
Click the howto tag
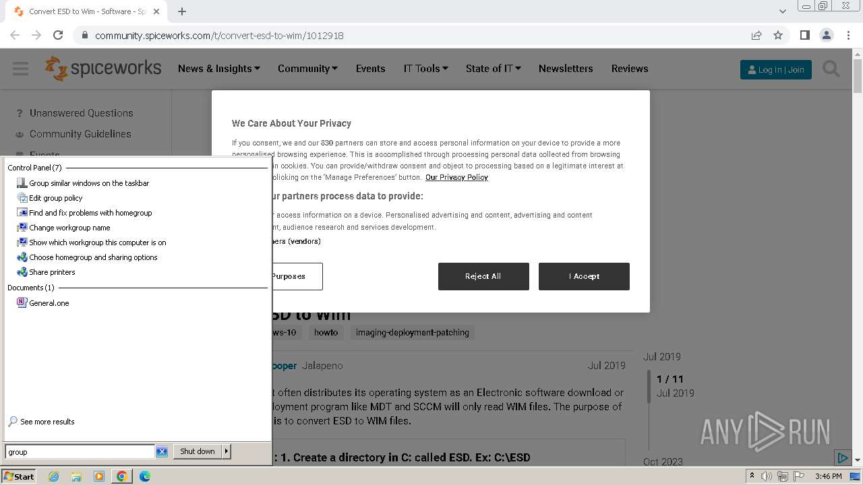coord(326,332)
